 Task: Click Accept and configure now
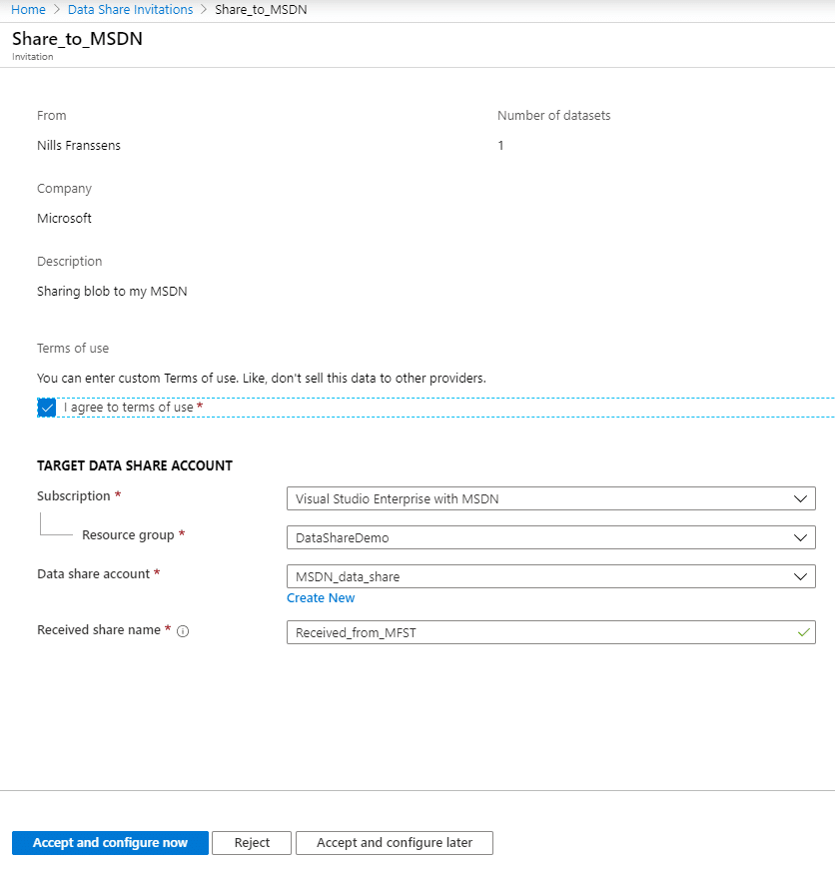point(110,842)
